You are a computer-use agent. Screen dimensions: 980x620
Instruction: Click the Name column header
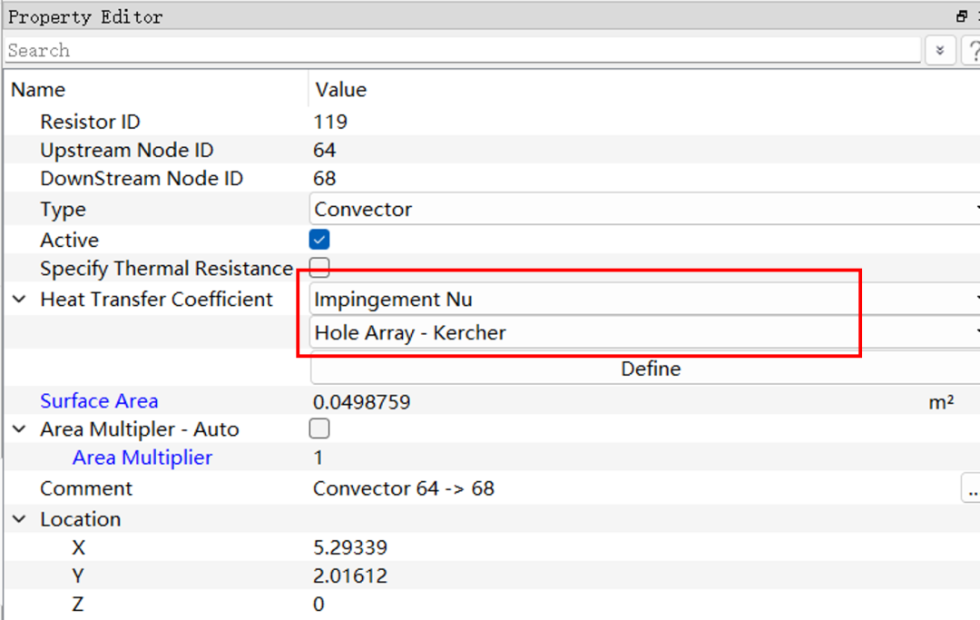click(38, 89)
